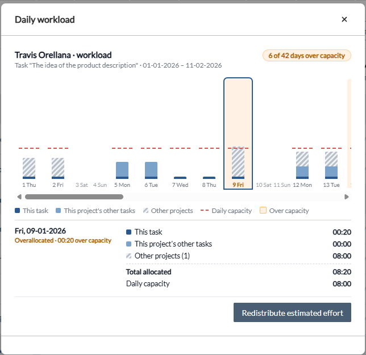This screenshot has width=366, height=355.
Task: Click the chart's right scroll arrow
Action: 347,197
